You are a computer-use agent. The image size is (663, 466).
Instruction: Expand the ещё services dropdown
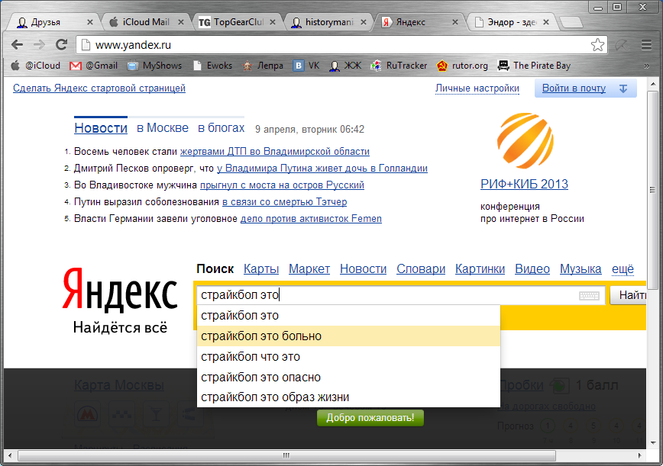point(623,269)
